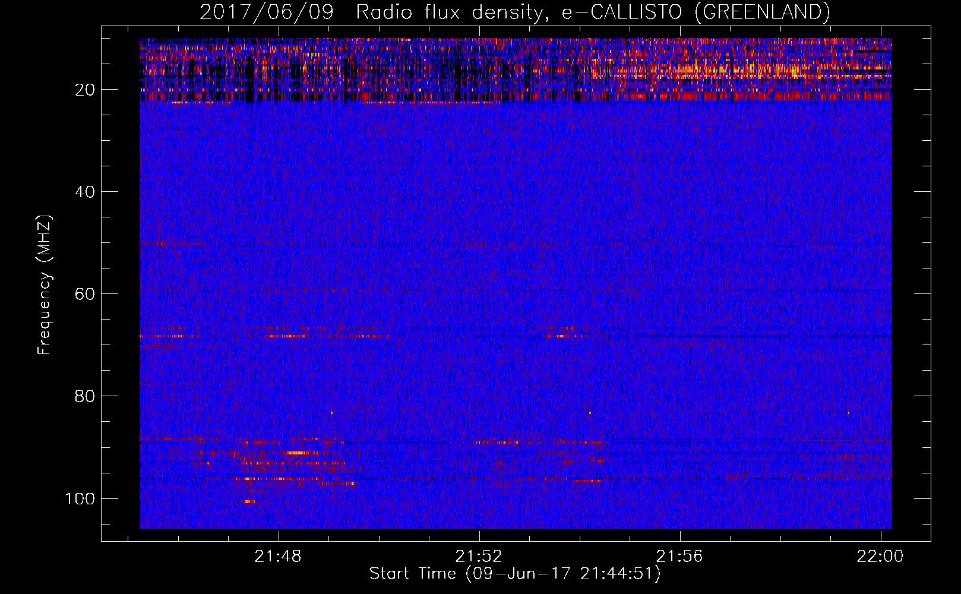Click the 21:52 time tick label
This screenshot has width=961, height=594.
479,556
